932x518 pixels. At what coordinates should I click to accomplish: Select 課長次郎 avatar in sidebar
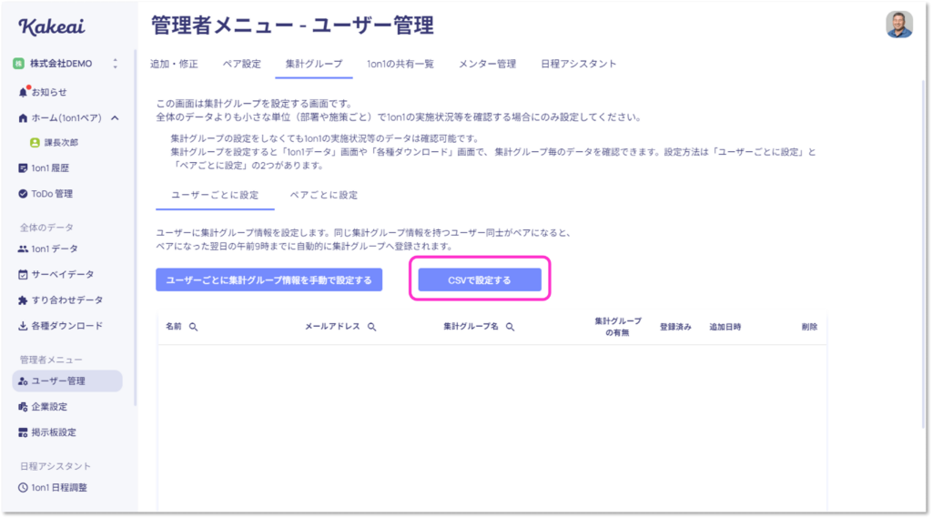(x=35, y=142)
